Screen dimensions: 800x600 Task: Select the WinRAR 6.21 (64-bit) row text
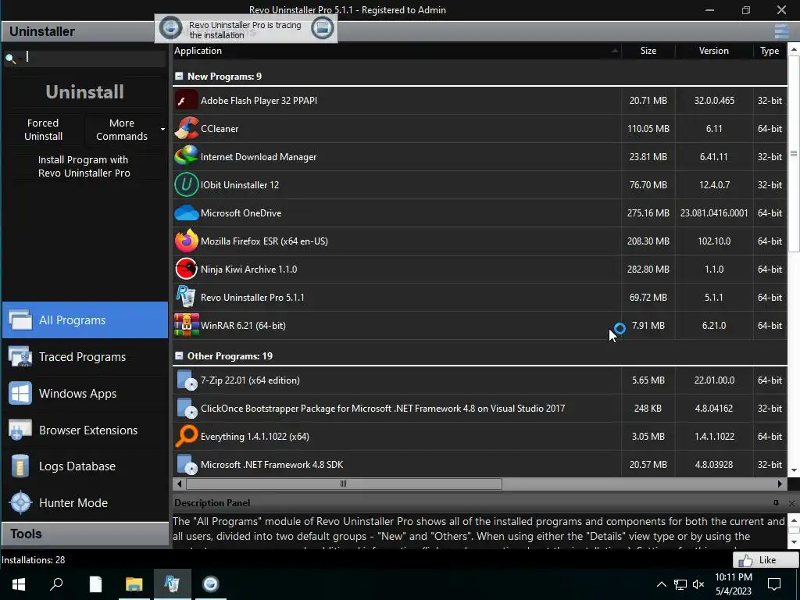coord(244,326)
